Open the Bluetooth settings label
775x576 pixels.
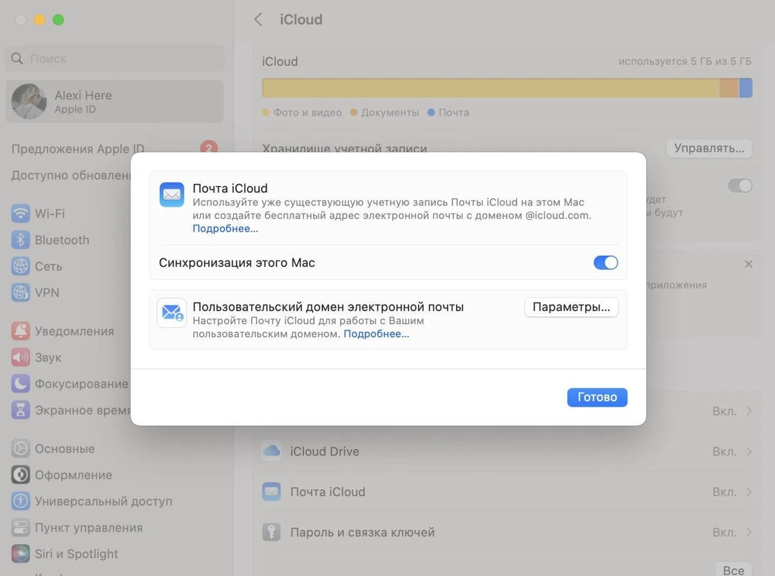62,240
